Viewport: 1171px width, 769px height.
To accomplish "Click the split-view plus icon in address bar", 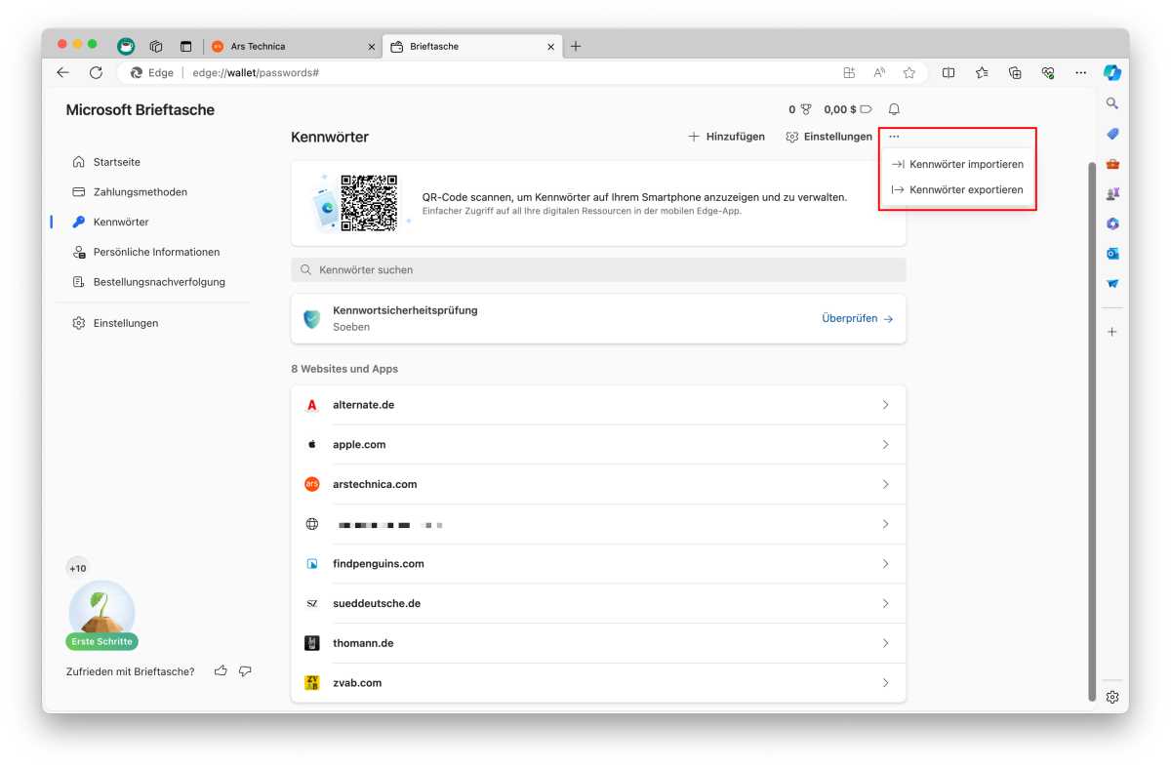I will click(849, 72).
